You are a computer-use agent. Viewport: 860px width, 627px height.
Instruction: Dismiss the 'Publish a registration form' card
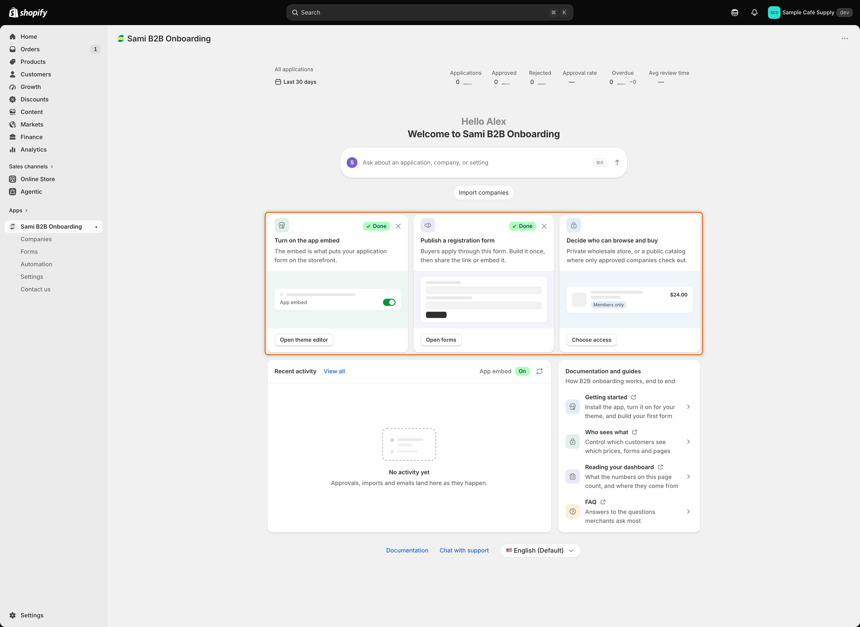(544, 226)
